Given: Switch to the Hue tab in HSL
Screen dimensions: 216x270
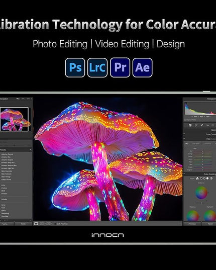Looking at the screenshot, I should point(187,144).
